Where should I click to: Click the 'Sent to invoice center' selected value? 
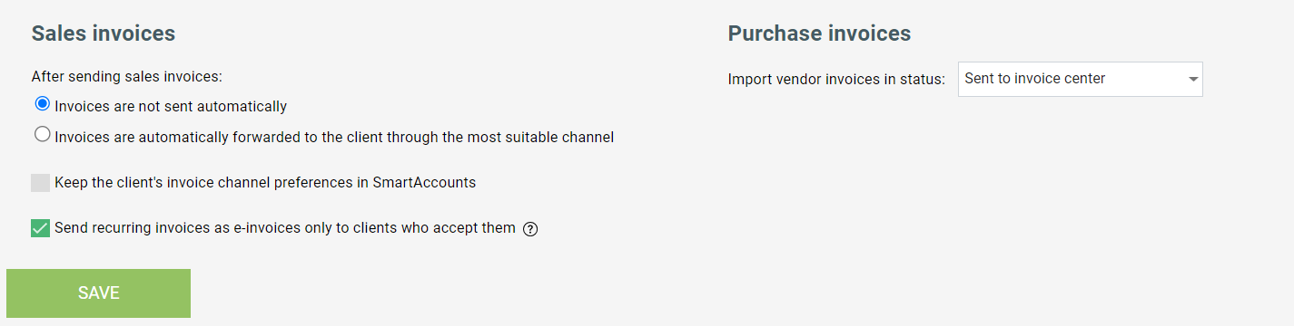(x=1034, y=79)
